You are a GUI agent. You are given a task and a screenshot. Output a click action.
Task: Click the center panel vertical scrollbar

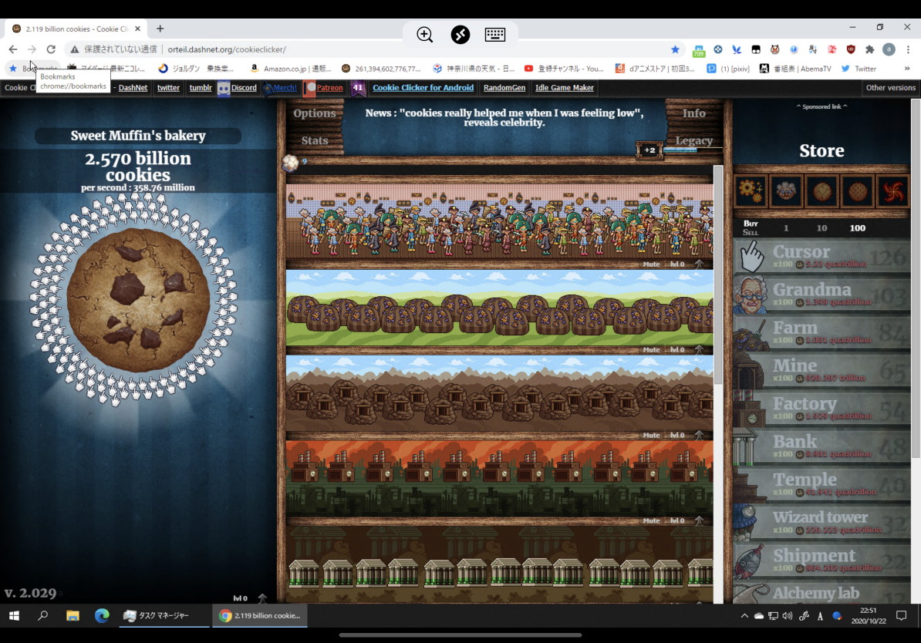pos(718,276)
